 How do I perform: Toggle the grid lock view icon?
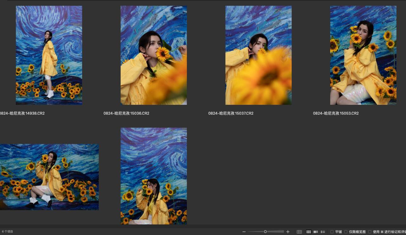click(x=299, y=232)
